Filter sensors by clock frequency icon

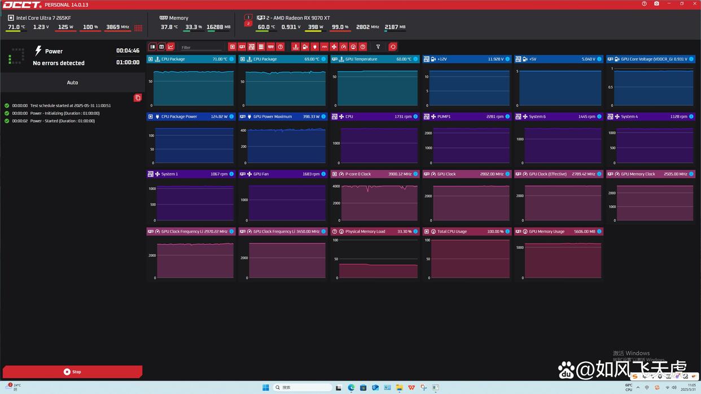[x=343, y=47]
